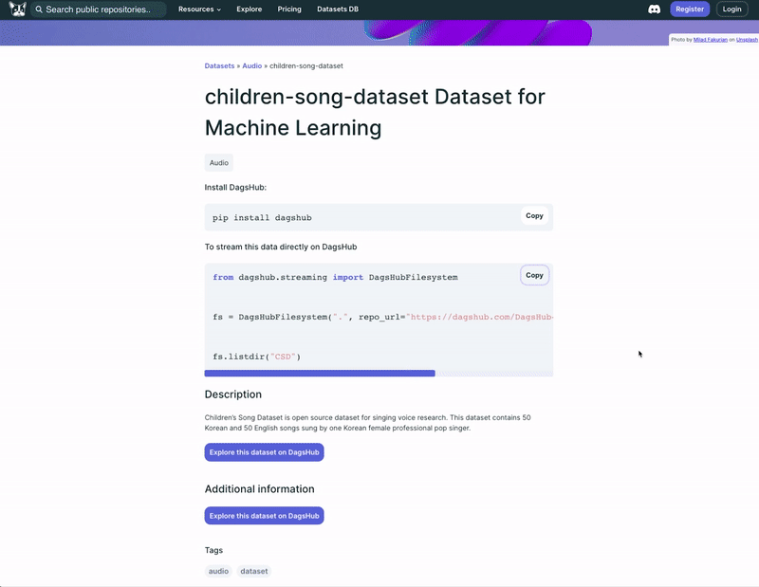The height and width of the screenshot is (587, 759).
Task: Click the pip install dagshub code text
Action: [x=262, y=218]
